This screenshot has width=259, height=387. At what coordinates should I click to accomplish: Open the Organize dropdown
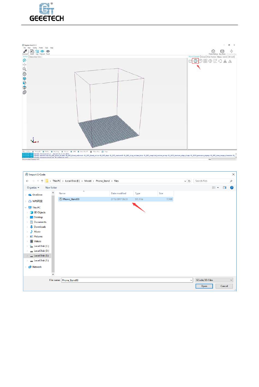point(33,188)
